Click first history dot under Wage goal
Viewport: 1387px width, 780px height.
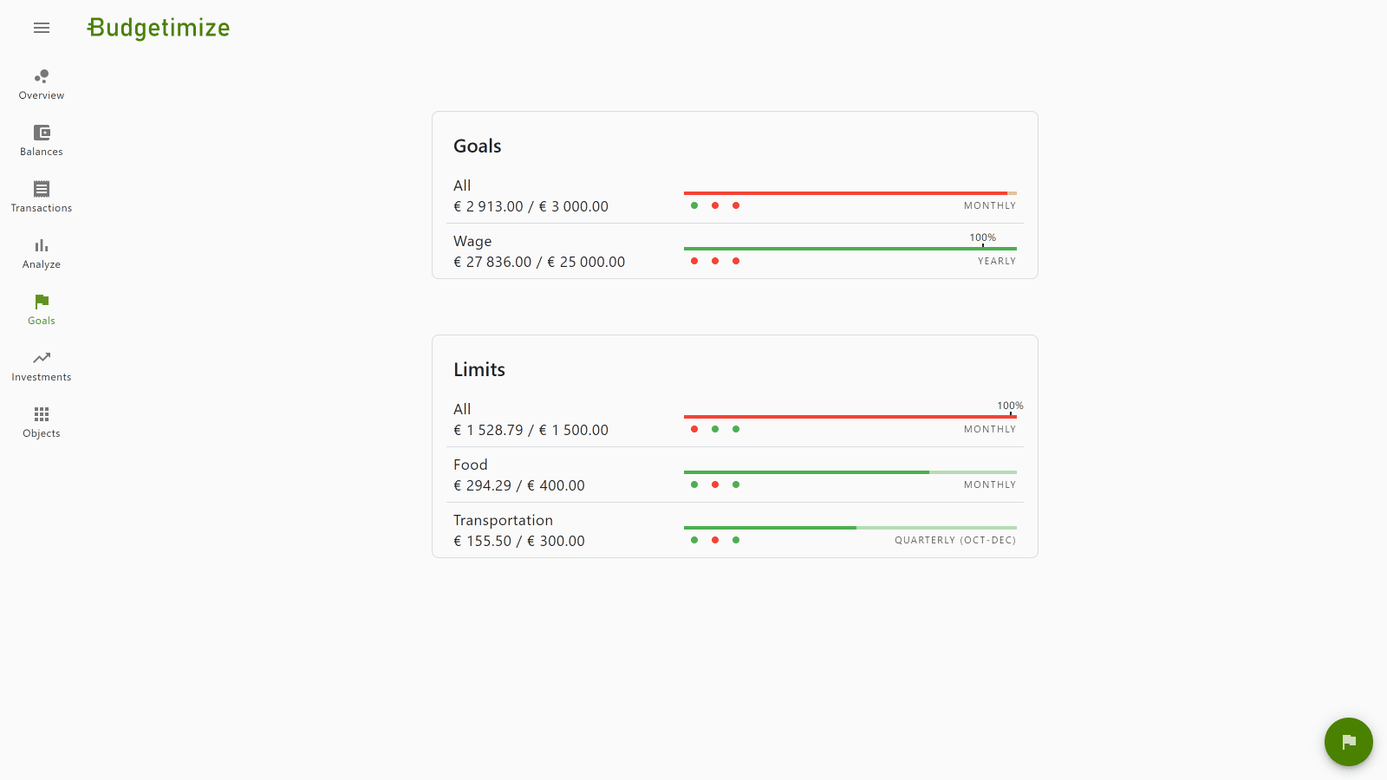pyautogui.click(x=694, y=261)
